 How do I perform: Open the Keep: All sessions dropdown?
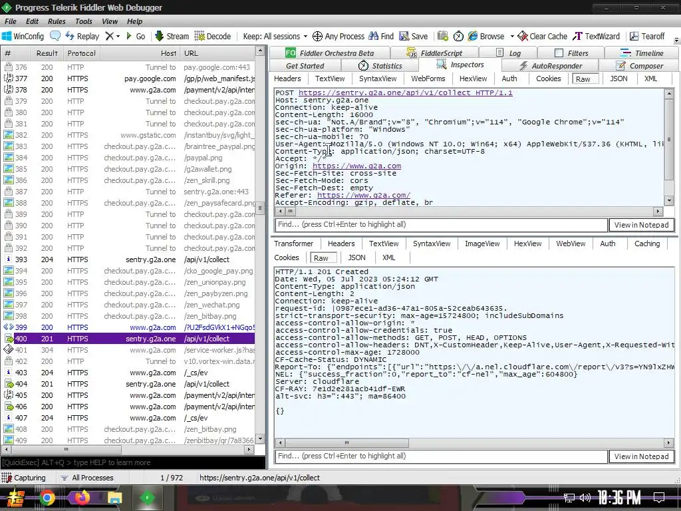[275, 36]
